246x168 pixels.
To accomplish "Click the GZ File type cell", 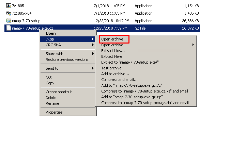I will click(140, 28).
